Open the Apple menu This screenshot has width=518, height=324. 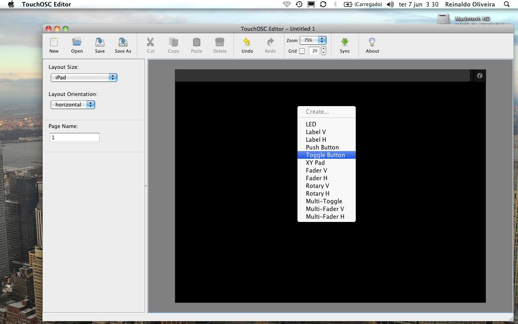click(x=11, y=4)
